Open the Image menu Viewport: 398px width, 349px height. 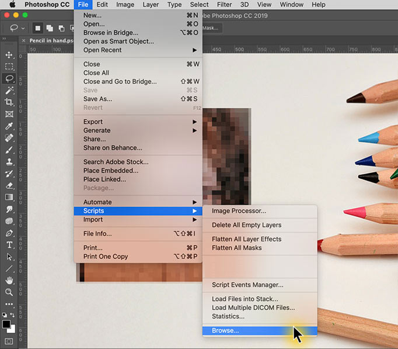125,4
